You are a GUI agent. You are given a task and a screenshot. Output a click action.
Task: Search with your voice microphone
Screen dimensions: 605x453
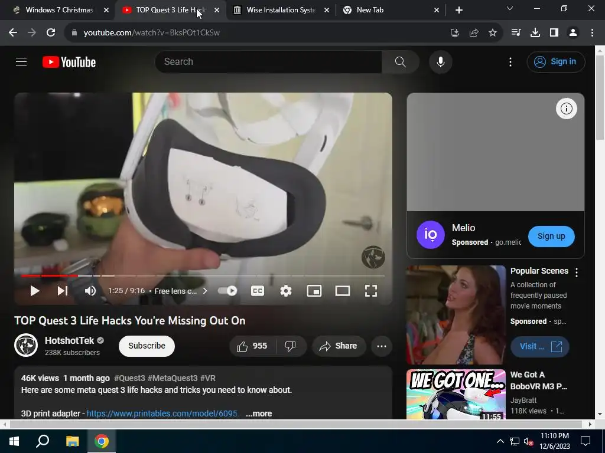(x=440, y=61)
